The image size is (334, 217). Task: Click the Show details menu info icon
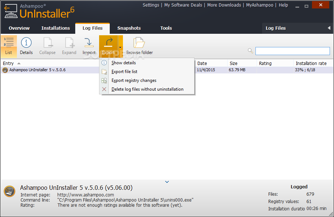pos(104,63)
